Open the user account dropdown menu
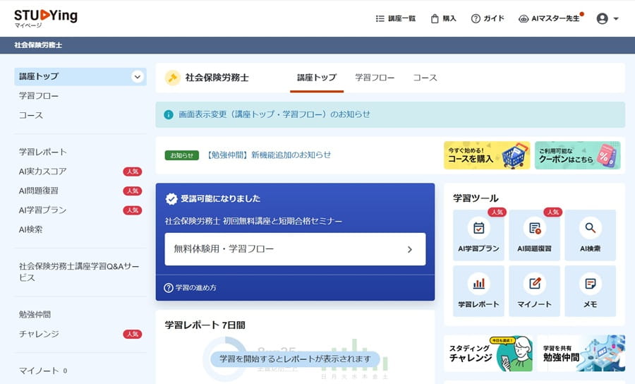This screenshot has height=384, width=635. (607, 19)
